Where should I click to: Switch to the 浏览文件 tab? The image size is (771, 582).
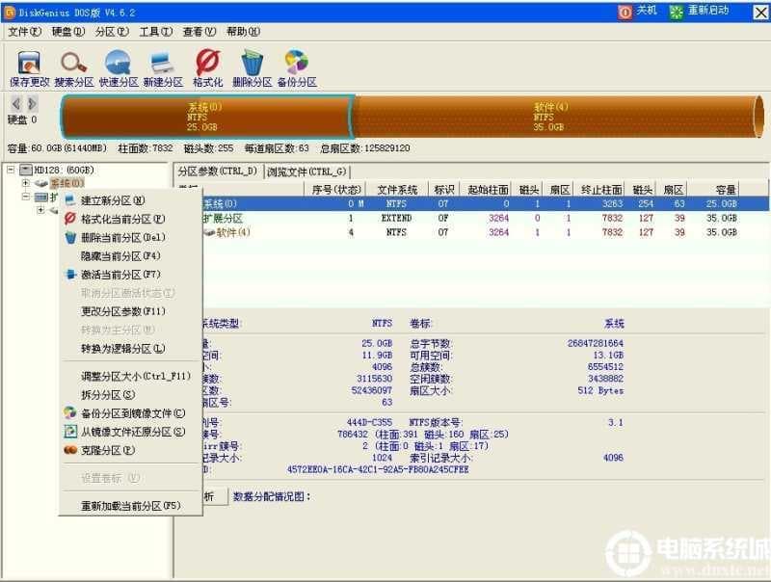(307, 172)
